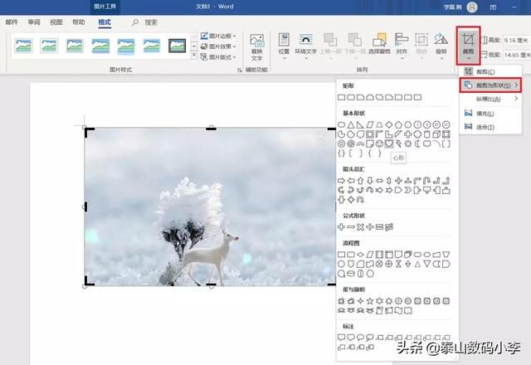Choose the down arrow in block arrows
531x365 pixels.
click(x=370, y=181)
